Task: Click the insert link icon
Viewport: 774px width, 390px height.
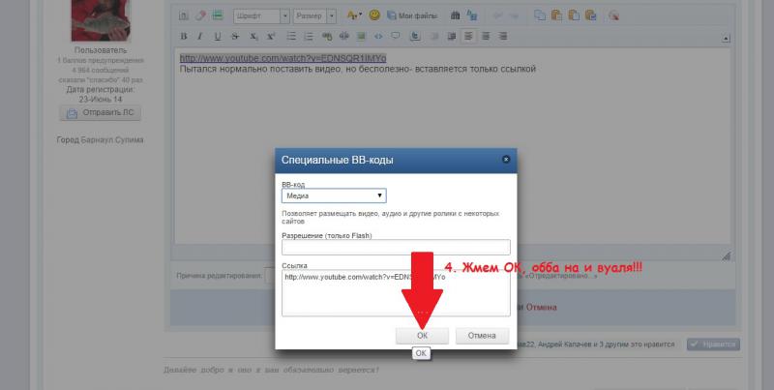Action: 327,36
